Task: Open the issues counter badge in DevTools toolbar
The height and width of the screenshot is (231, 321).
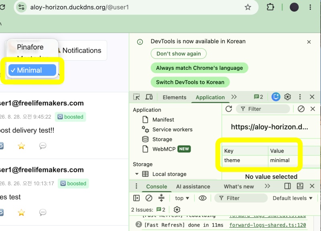Action: click(x=258, y=97)
